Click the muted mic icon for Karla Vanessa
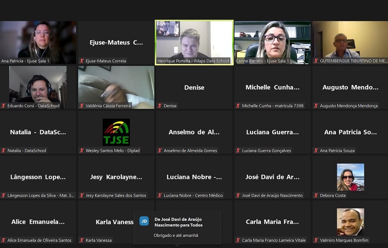Viewport: 388px width, 248px height. [82, 240]
